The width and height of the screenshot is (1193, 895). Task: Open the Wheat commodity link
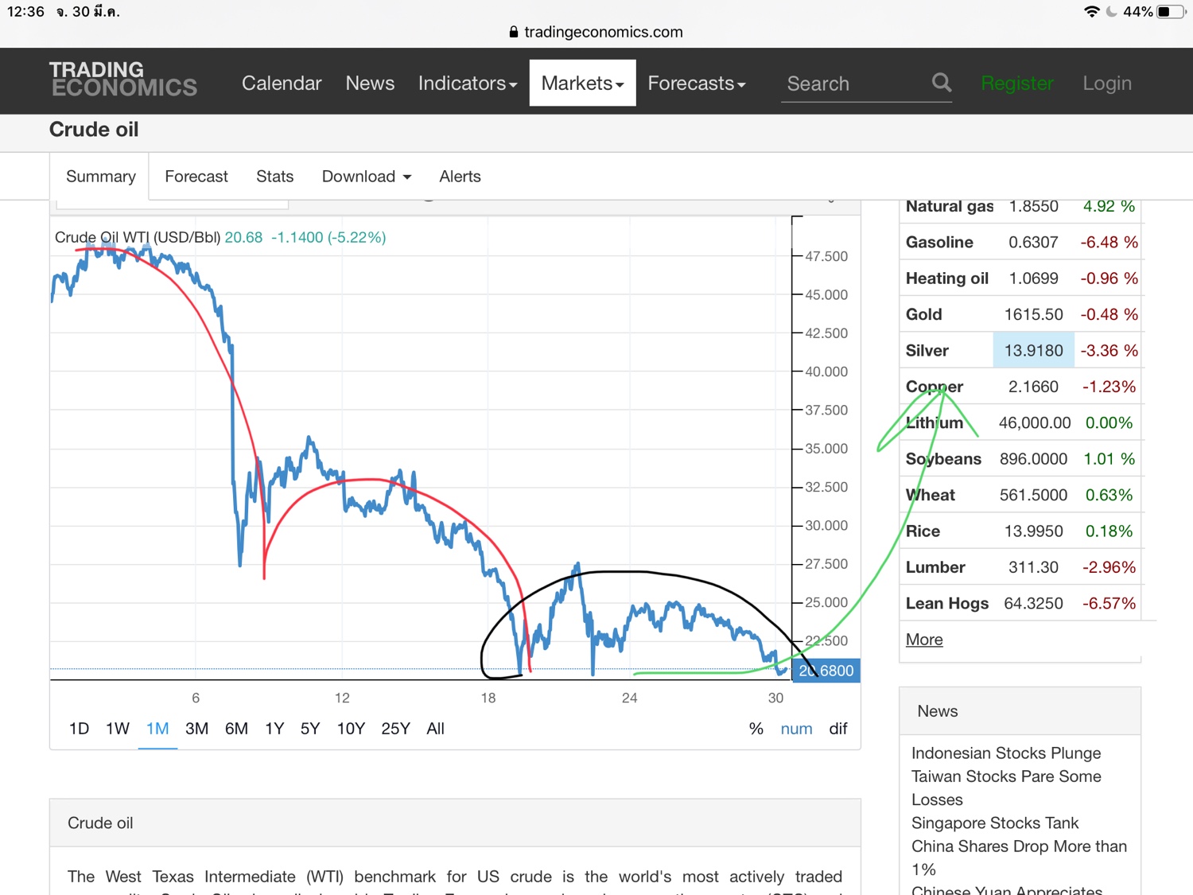[x=931, y=496]
